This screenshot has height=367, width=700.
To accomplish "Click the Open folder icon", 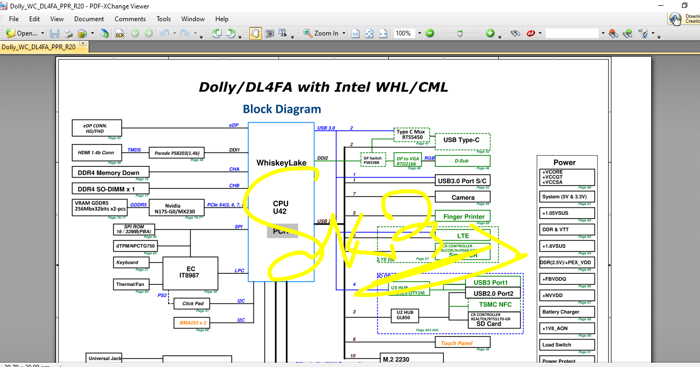I will point(11,33).
